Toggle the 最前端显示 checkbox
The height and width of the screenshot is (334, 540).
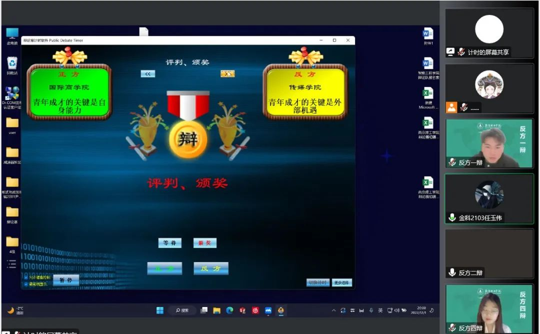(26, 284)
